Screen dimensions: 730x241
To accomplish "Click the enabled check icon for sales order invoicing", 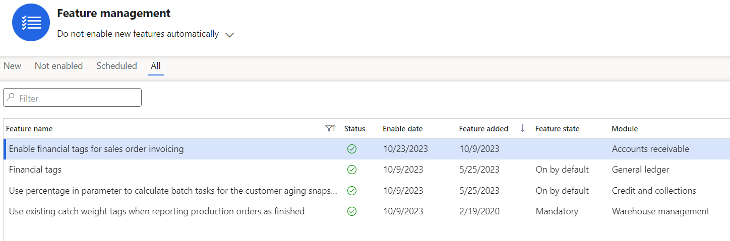I will 352,149.
